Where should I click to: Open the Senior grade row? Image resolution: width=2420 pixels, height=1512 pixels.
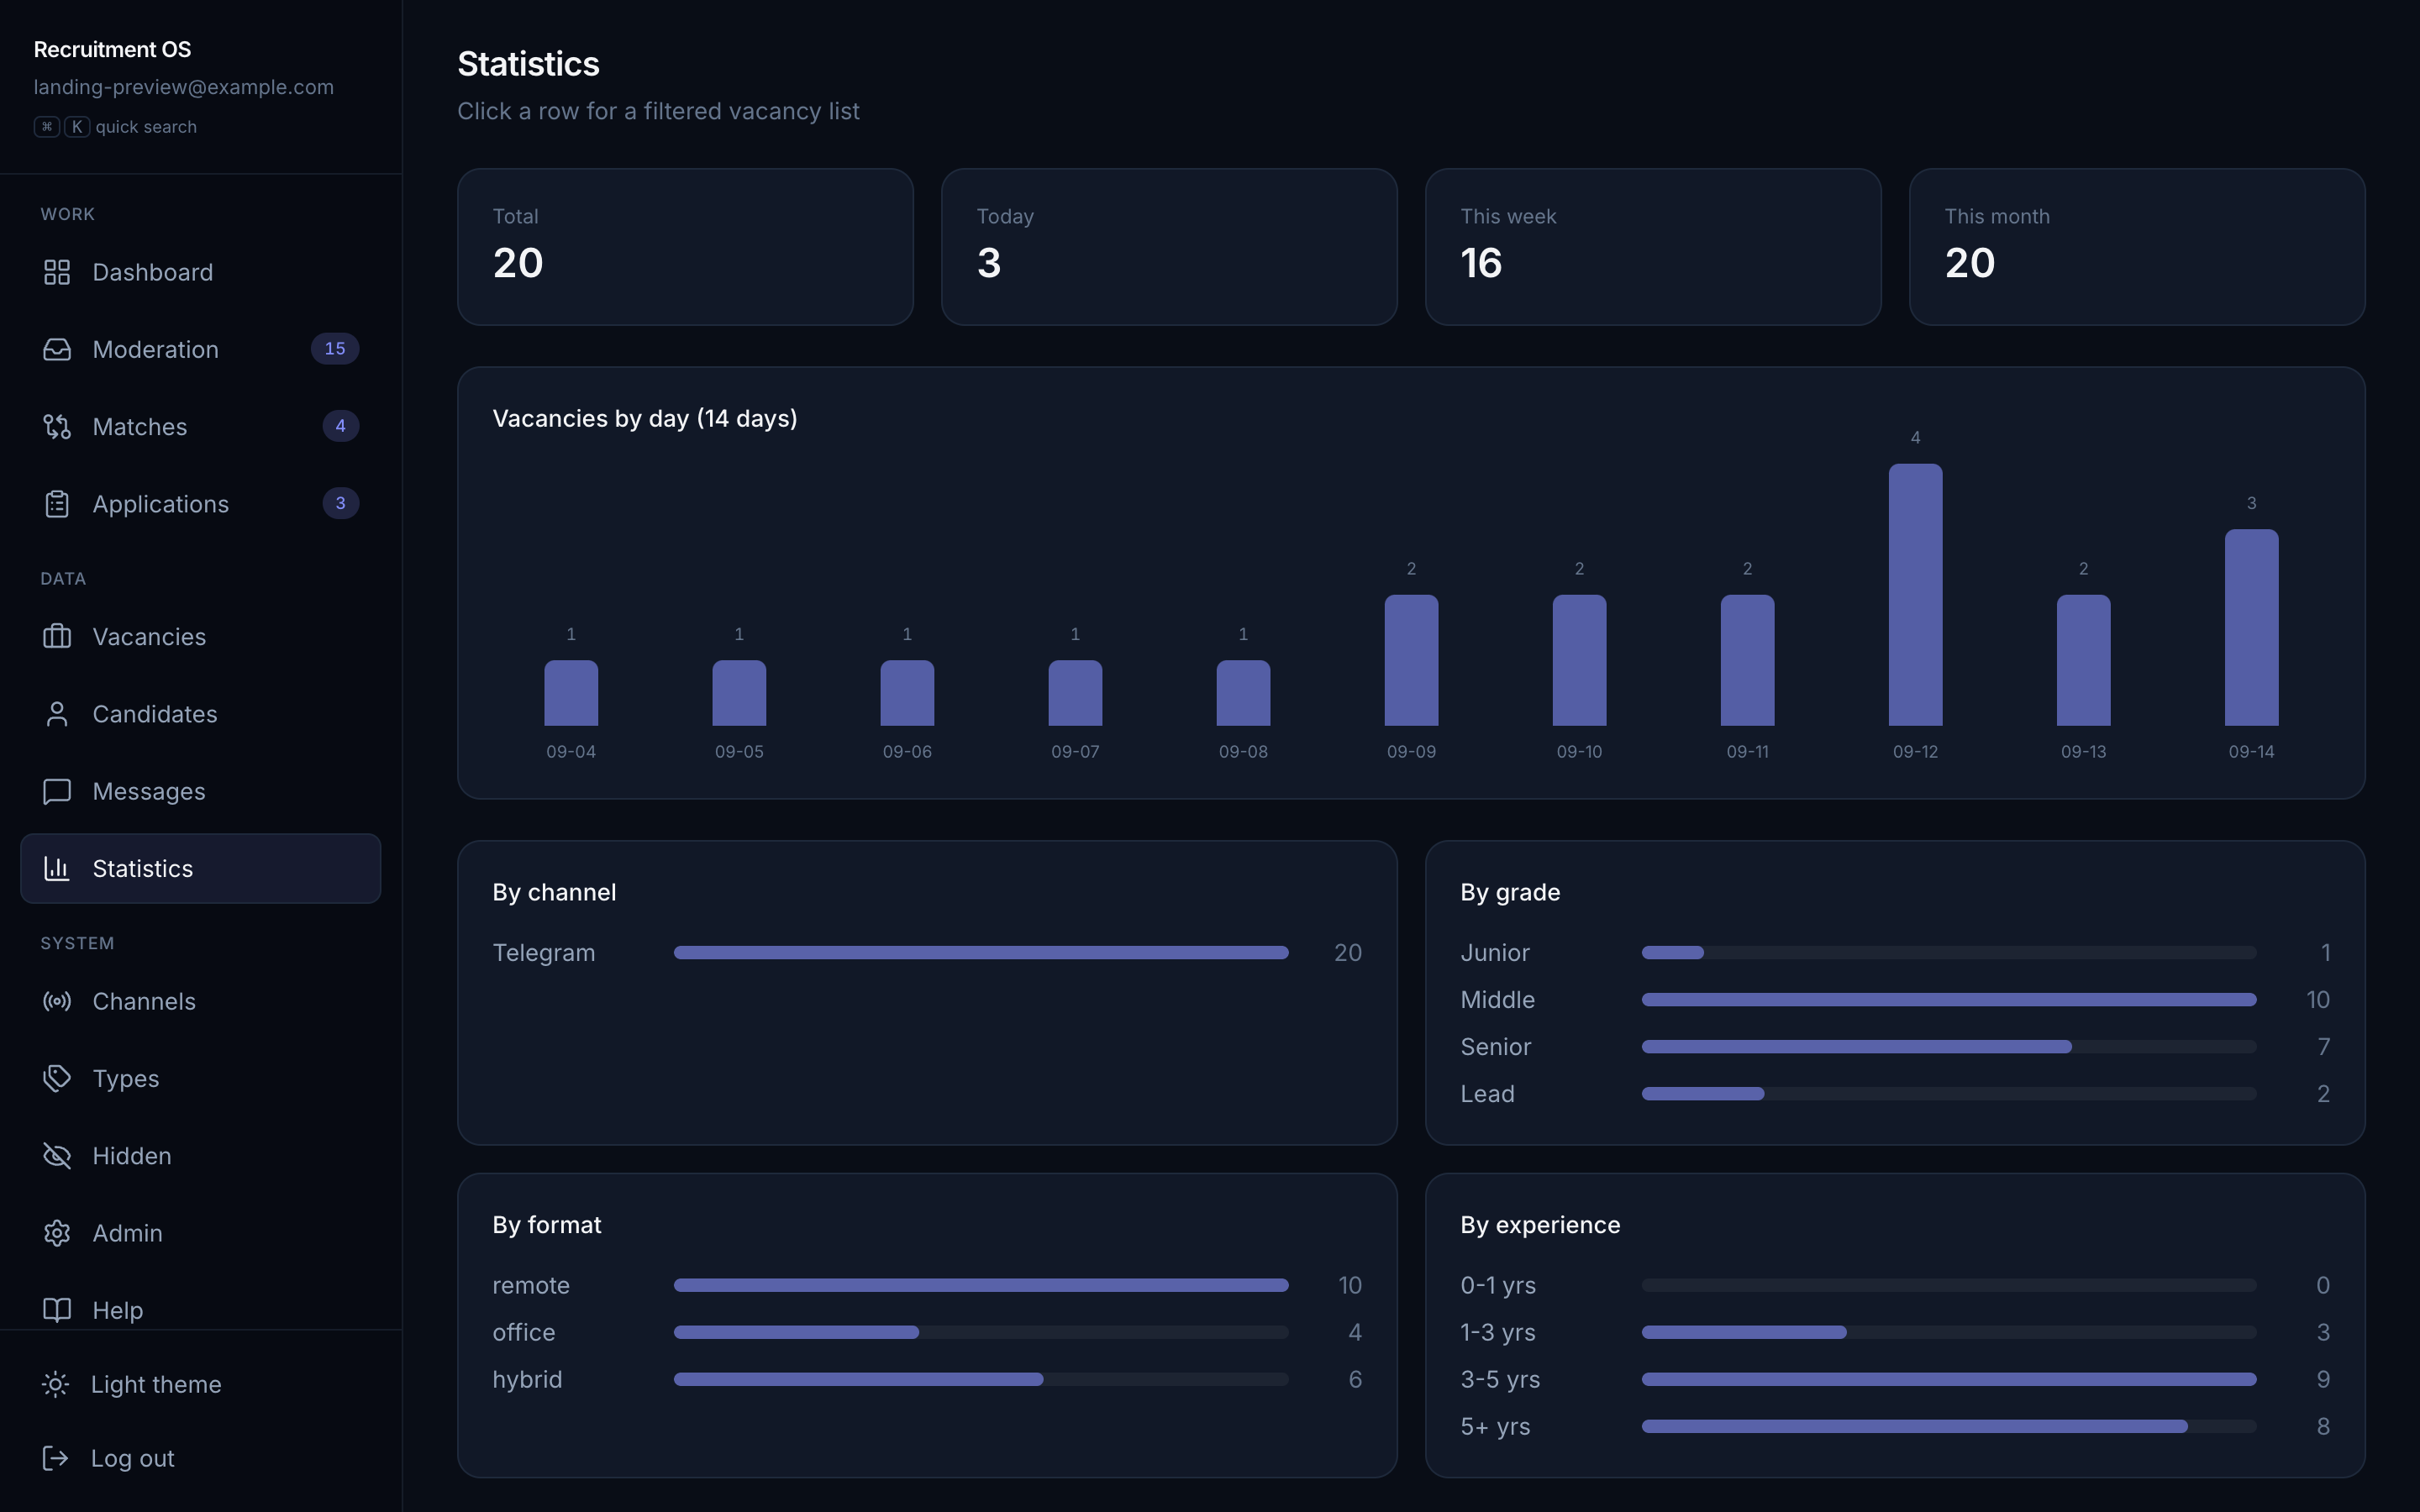click(1895, 1047)
